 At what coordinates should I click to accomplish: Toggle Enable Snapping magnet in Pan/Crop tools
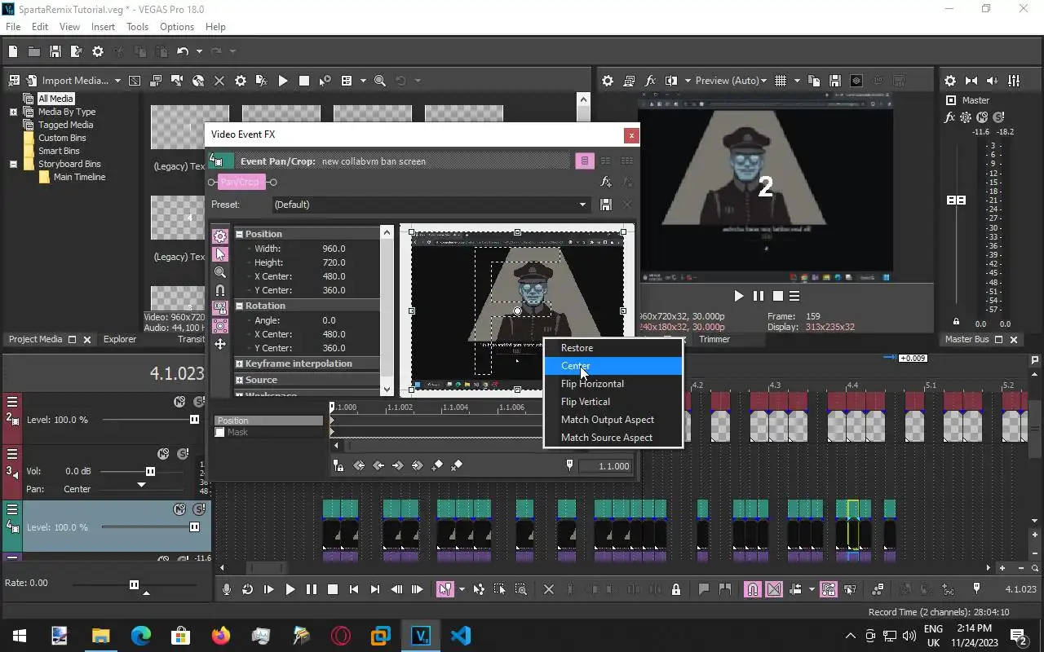(x=220, y=290)
